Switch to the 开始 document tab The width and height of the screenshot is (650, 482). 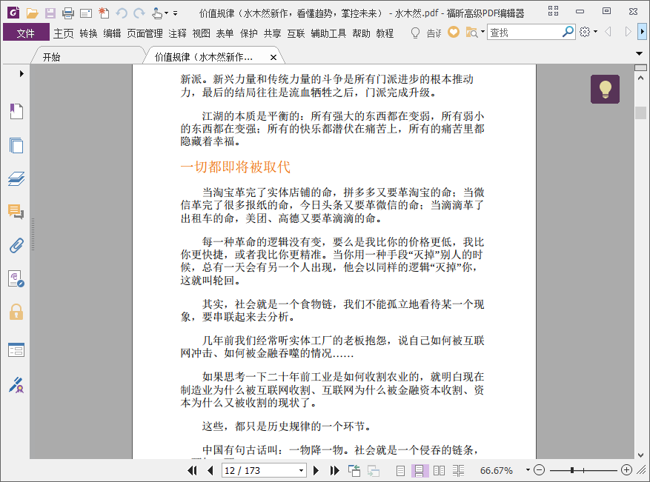pos(51,57)
